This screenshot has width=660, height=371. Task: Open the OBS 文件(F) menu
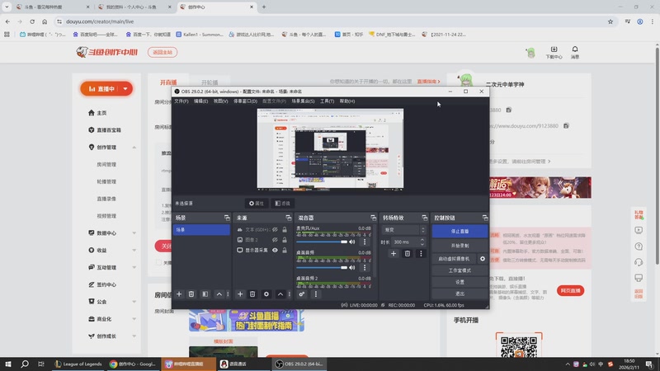(x=181, y=101)
